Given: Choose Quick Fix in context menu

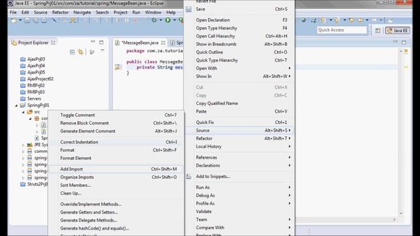Looking at the screenshot, I should [240, 123].
